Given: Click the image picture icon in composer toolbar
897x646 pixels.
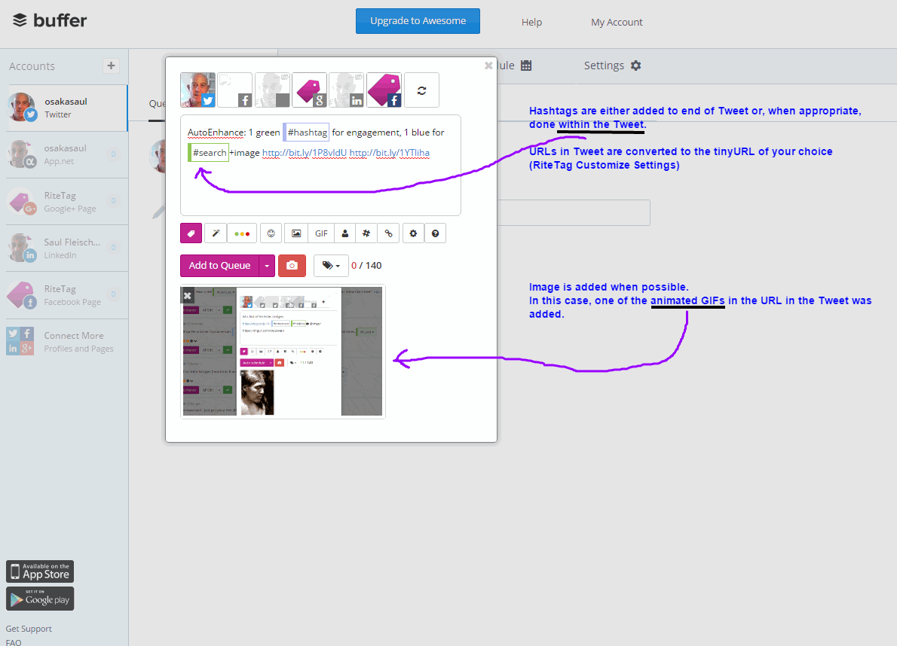Looking at the screenshot, I should tap(296, 233).
